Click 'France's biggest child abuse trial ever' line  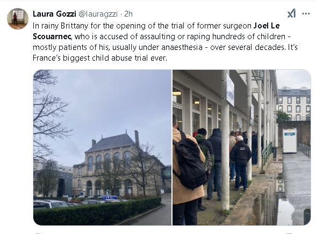coord(100,58)
